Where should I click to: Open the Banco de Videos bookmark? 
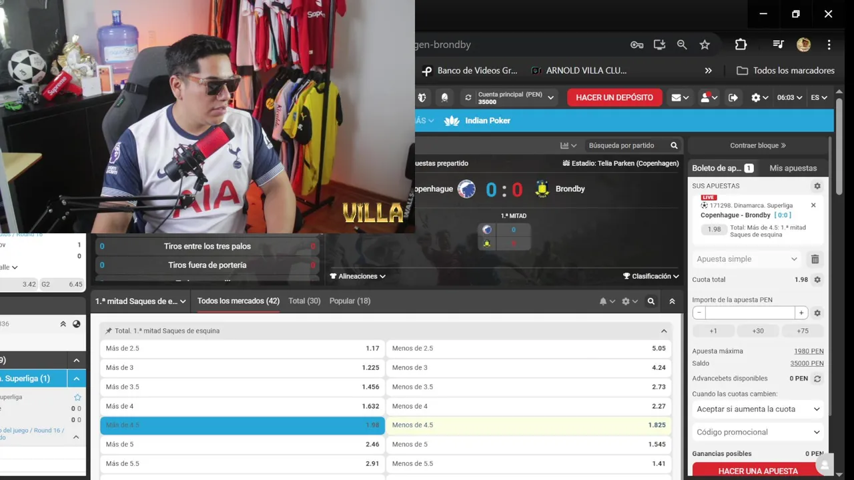coord(469,71)
